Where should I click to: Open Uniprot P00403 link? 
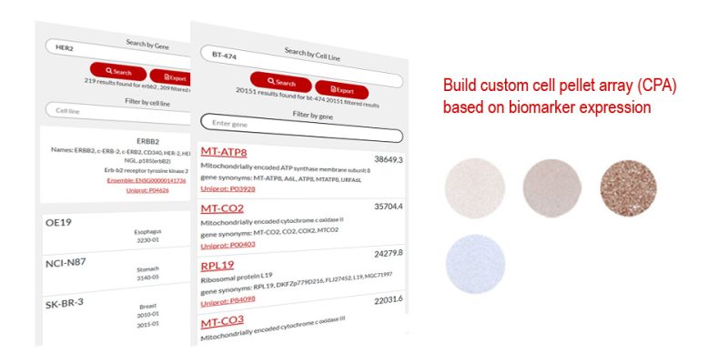coord(227,244)
